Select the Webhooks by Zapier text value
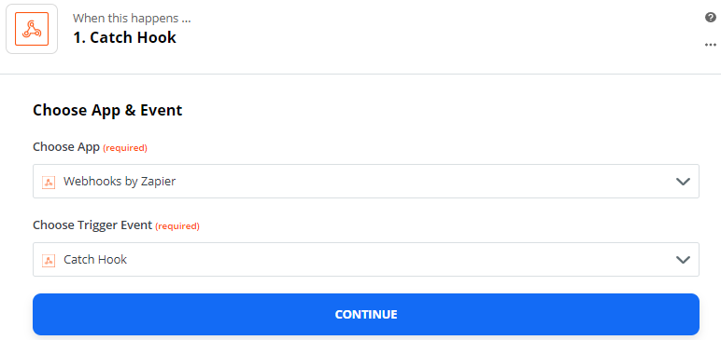Image resolution: width=721 pixels, height=340 pixels. tap(120, 182)
